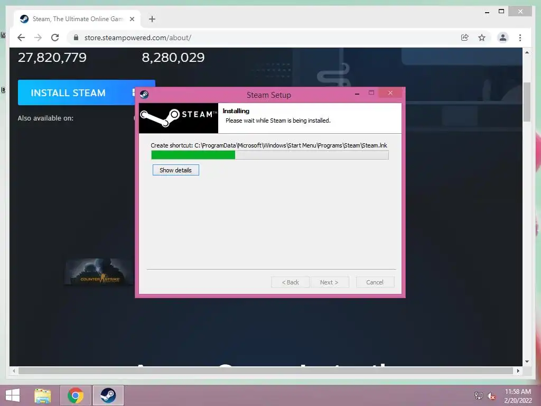Open File Explorer from the taskbar

pos(43,395)
